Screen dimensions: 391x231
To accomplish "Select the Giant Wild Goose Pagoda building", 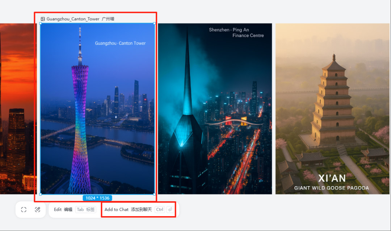I will click(333, 105).
